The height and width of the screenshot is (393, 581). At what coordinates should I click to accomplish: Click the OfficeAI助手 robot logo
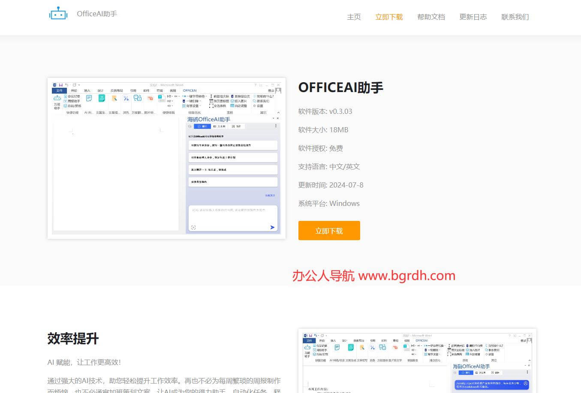[x=58, y=13]
